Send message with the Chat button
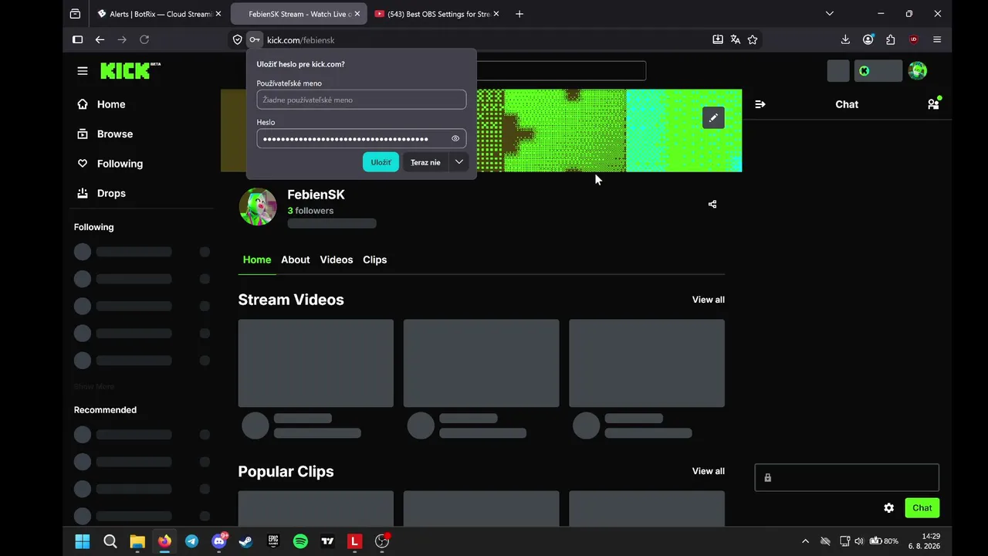This screenshot has width=988, height=556. 922,508
